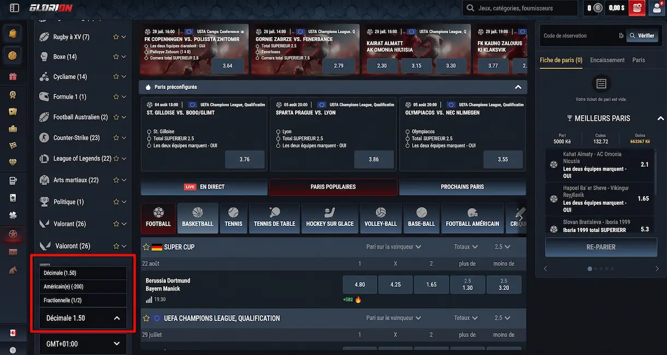The image size is (667, 355).
Task: Favorite Formule 1 with its star
Action: (x=116, y=97)
